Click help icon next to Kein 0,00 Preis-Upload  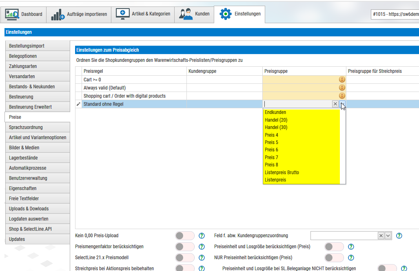point(201,236)
